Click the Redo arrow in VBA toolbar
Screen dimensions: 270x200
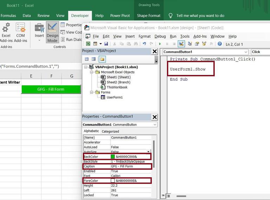[x=152, y=44]
